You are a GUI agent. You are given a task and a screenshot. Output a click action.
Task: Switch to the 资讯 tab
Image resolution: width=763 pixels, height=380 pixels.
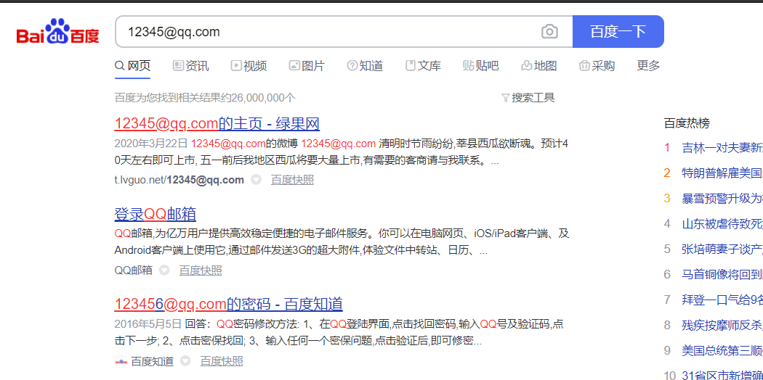[x=190, y=66]
